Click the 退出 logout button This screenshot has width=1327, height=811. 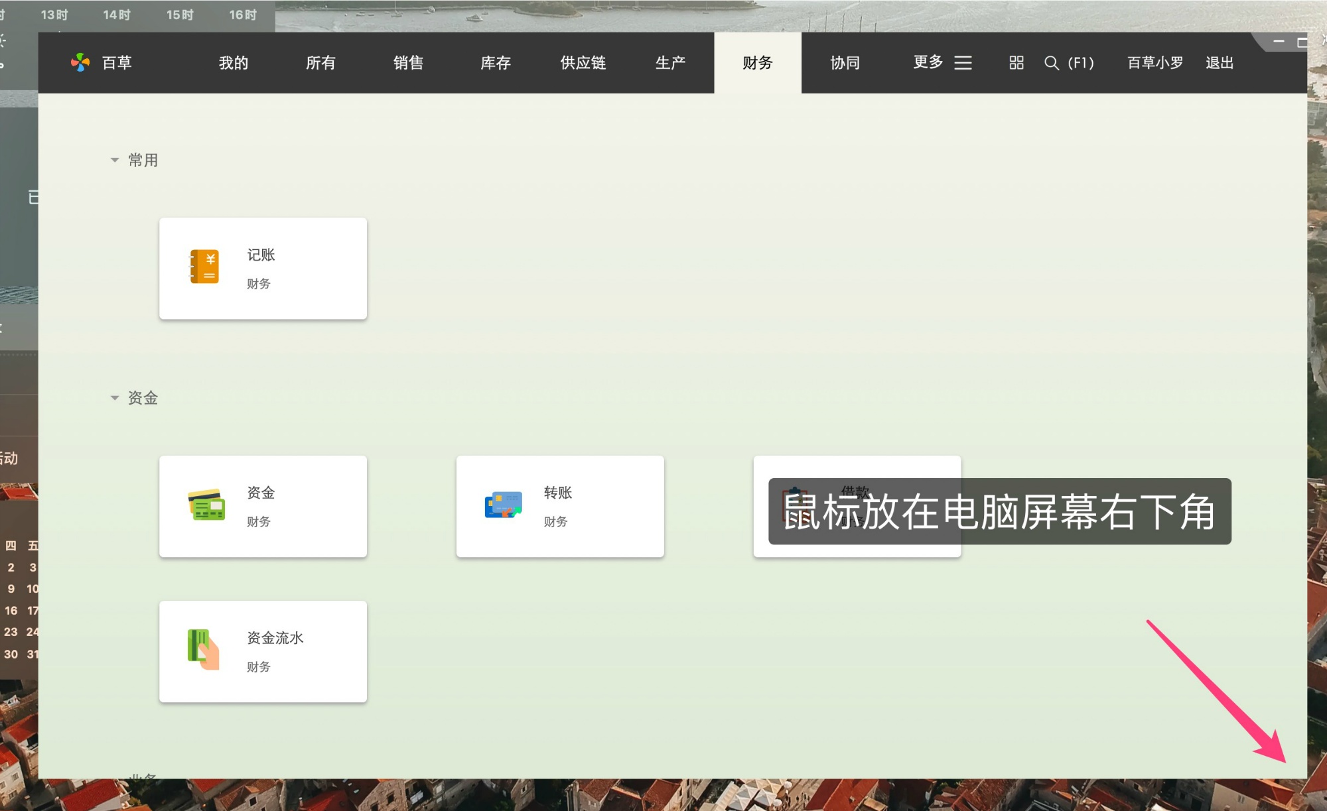point(1220,62)
